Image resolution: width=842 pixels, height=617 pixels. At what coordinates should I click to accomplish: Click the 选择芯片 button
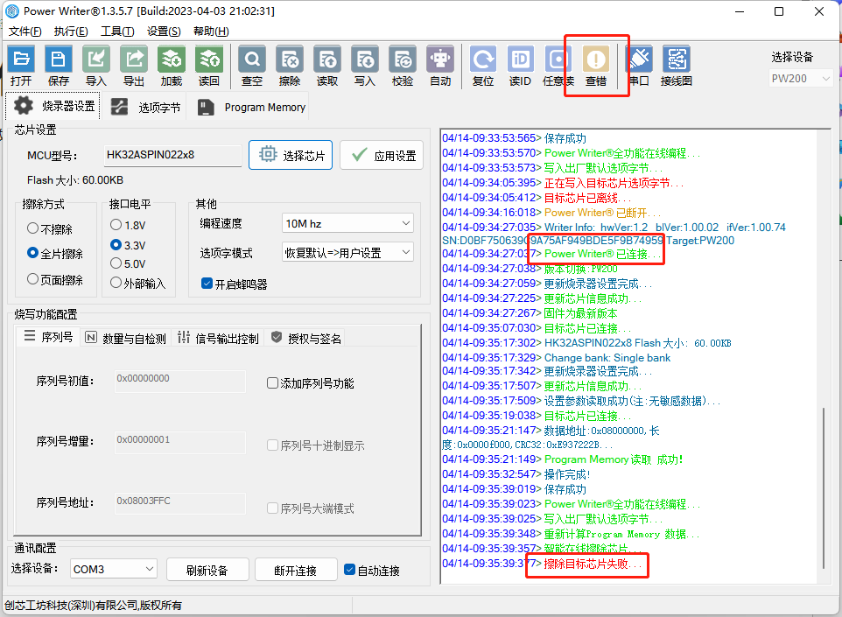(x=291, y=155)
